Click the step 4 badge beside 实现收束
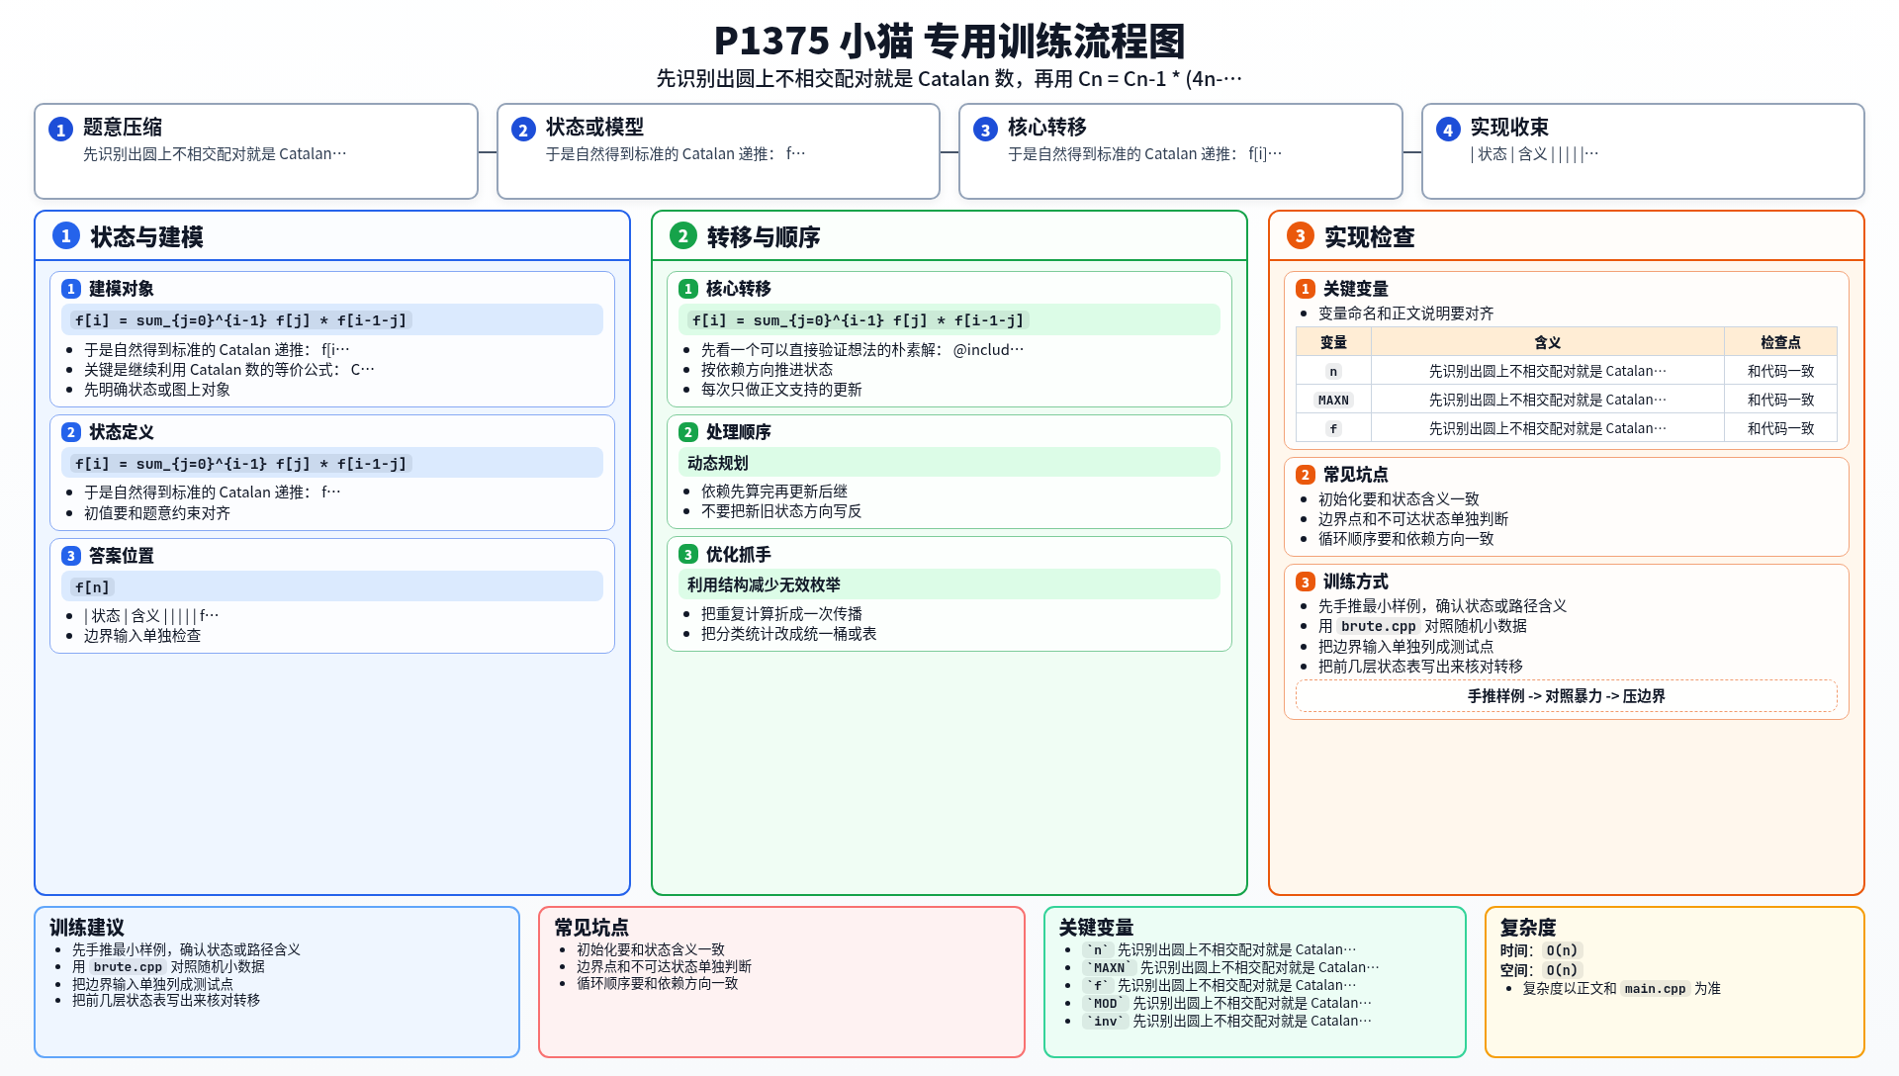 pos(1448,130)
